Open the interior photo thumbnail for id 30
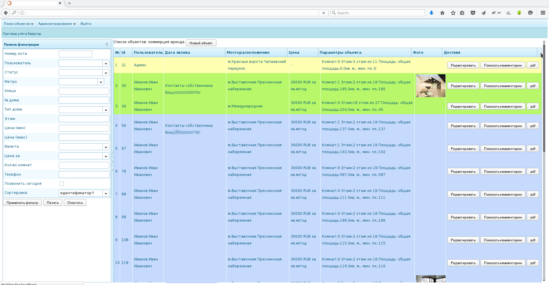Viewport: 549px width, 285px height. click(431, 86)
